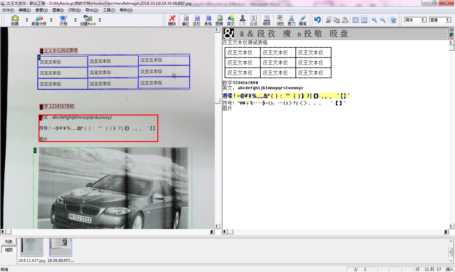Image resolution: width=455 pixels, height=272 pixels.
Task: Click the green marker icon atop the right edge strip
Action: click(x=452, y=35)
